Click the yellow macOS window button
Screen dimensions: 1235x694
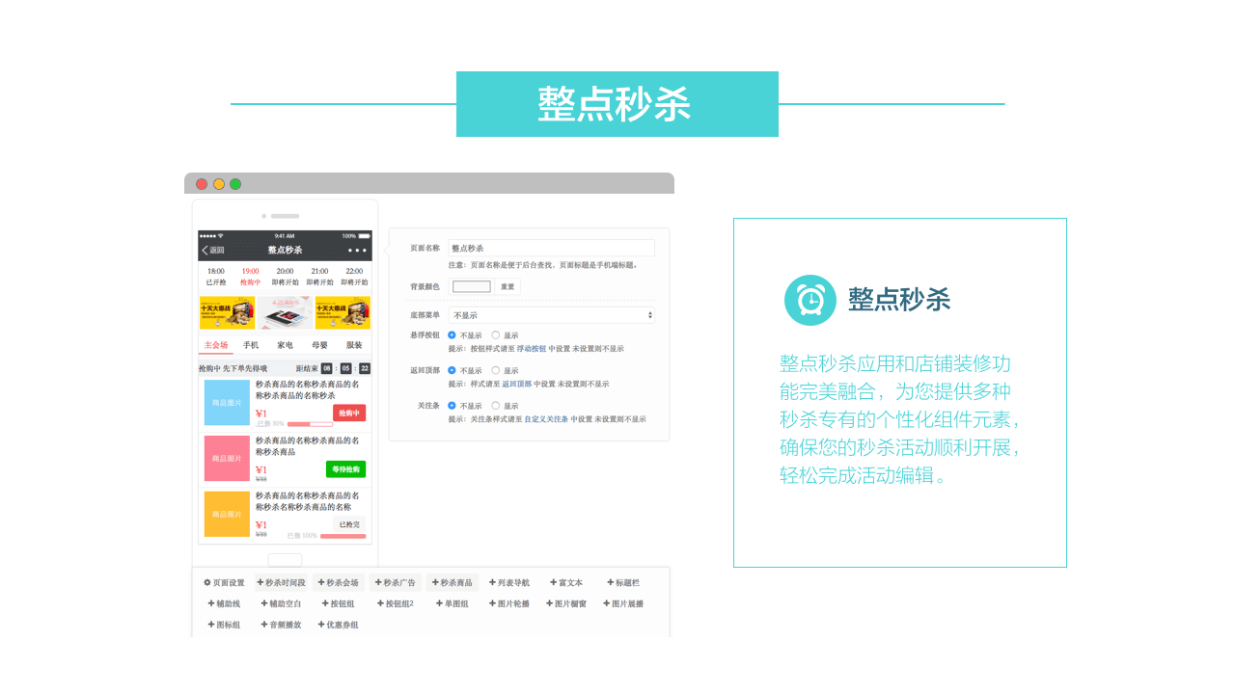[x=219, y=184]
